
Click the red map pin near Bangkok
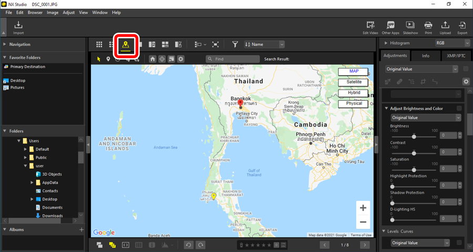coord(240,104)
